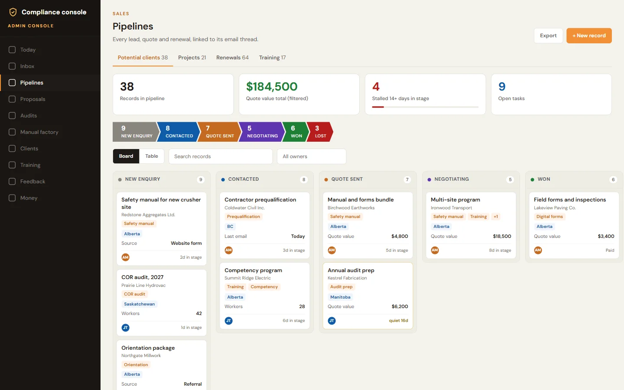This screenshot has height=390, width=624.
Task: Click the AM avatar on Contractor prequalification card
Action: (x=229, y=250)
